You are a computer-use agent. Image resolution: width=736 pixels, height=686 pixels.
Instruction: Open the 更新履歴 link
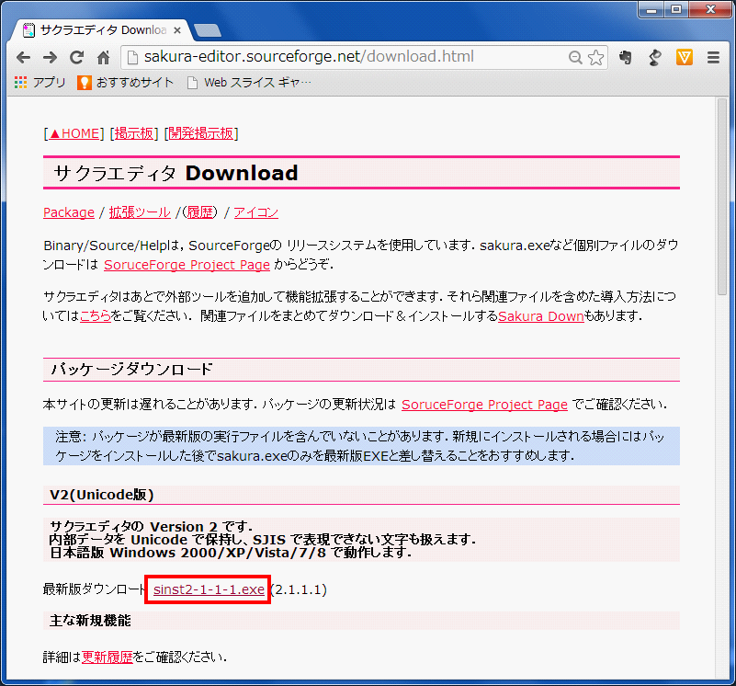[x=107, y=657]
